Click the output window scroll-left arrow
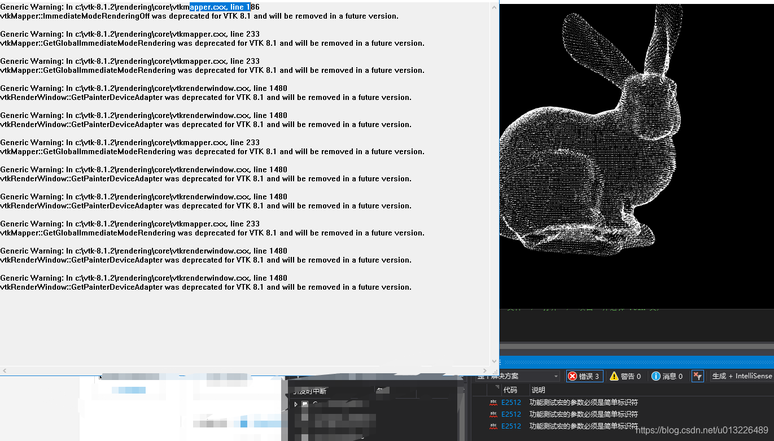The image size is (774, 441). coord(5,371)
